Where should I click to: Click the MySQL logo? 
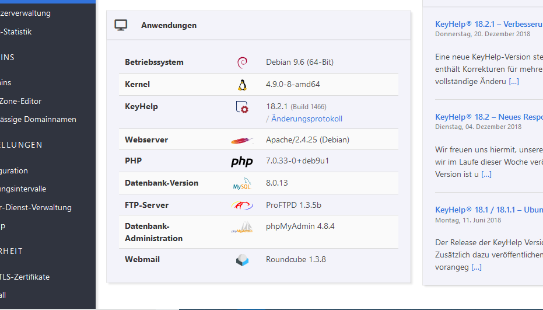pos(242,184)
